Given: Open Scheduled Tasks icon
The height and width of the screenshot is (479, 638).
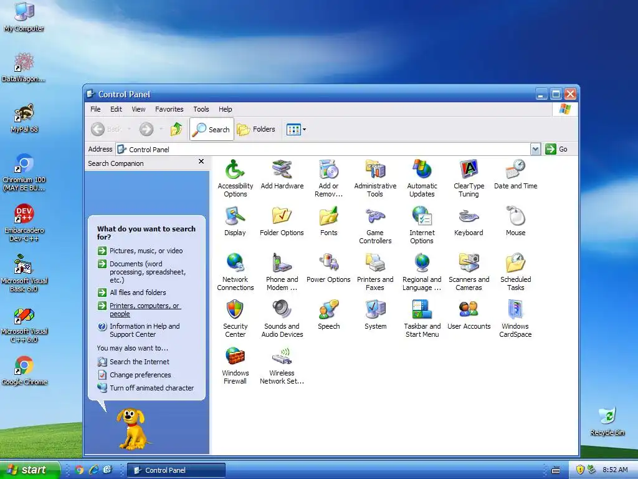Looking at the screenshot, I should [x=515, y=272].
